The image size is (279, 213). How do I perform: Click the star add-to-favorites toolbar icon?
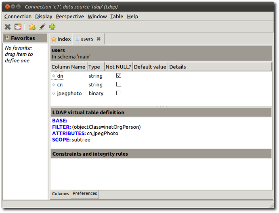[x=32, y=27]
